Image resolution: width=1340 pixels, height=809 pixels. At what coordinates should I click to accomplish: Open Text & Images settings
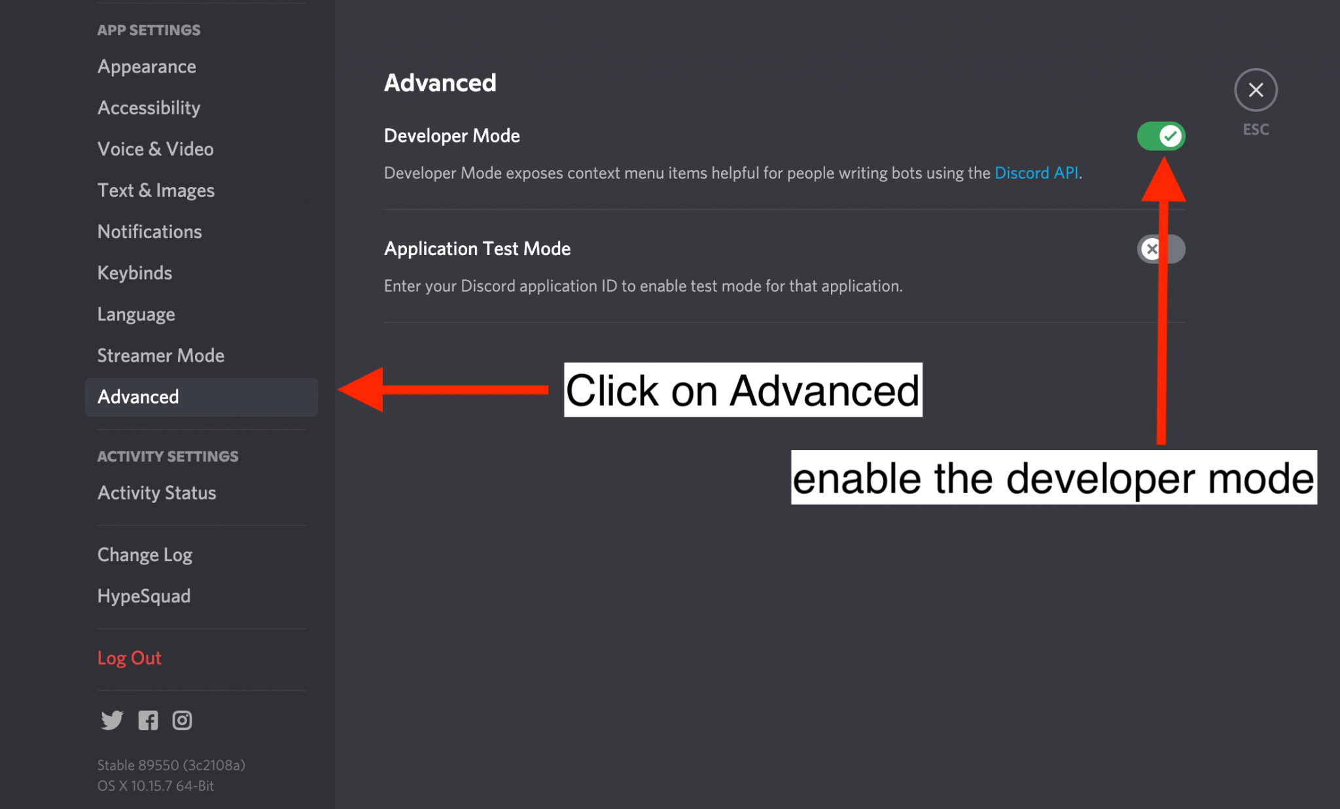[156, 190]
